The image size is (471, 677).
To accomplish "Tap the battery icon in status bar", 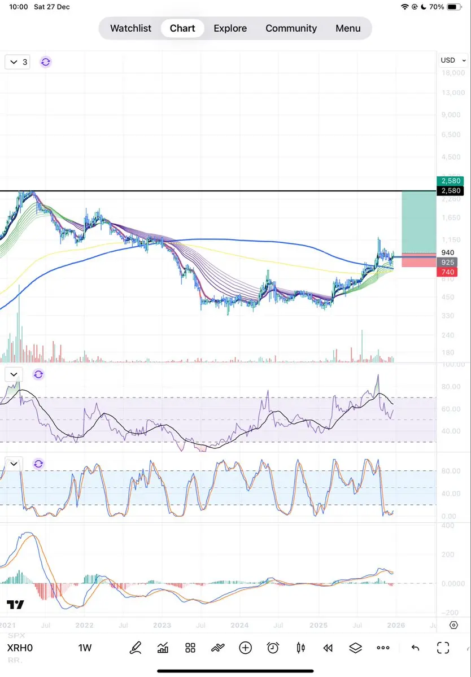I will [454, 7].
